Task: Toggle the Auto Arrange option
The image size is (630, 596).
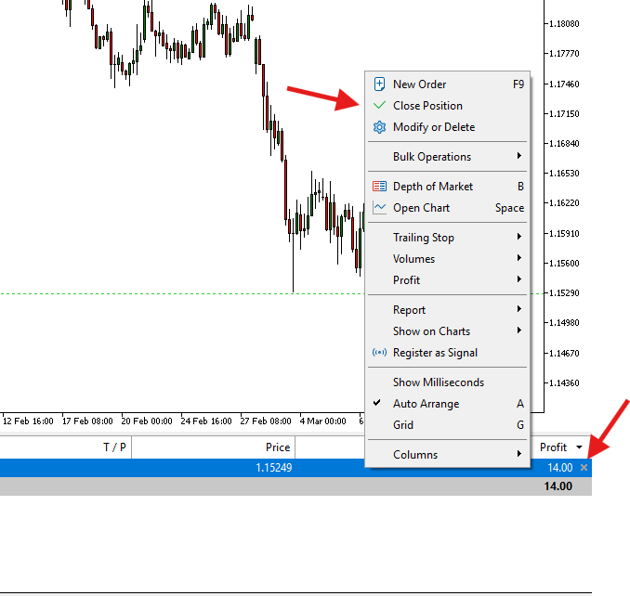Action: tap(448, 403)
